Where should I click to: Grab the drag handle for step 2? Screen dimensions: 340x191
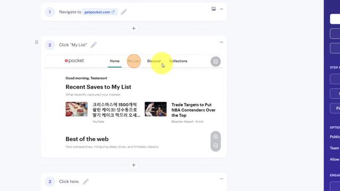(x=37, y=42)
